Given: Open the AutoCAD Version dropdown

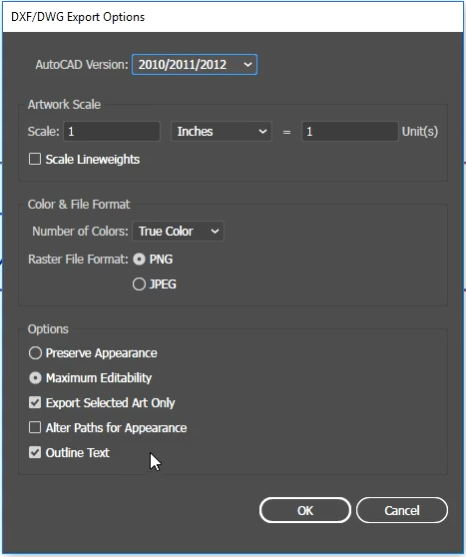Looking at the screenshot, I should click(195, 65).
